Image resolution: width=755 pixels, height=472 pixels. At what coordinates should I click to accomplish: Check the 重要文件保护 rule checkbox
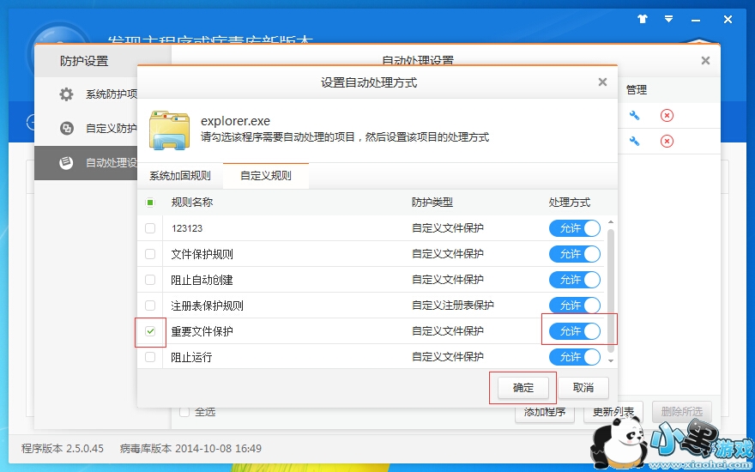(150, 331)
